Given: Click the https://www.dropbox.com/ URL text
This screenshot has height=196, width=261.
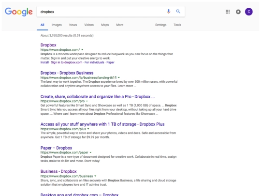Looking at the screenshot, I should point(60,50).
